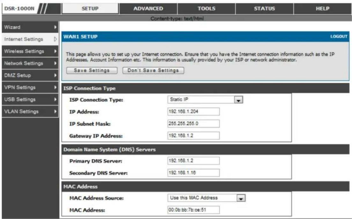Open VPN Settings menu
The image size is (352, 219).
click(x=30, y=87)
